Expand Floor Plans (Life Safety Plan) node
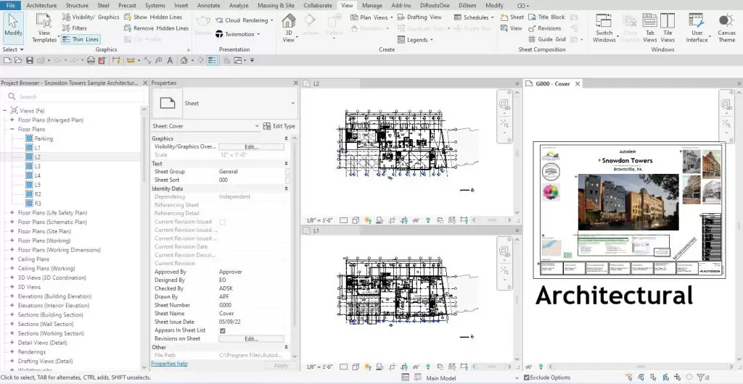Viewport: 743px width, 384px height. click(x=12, y=213)
